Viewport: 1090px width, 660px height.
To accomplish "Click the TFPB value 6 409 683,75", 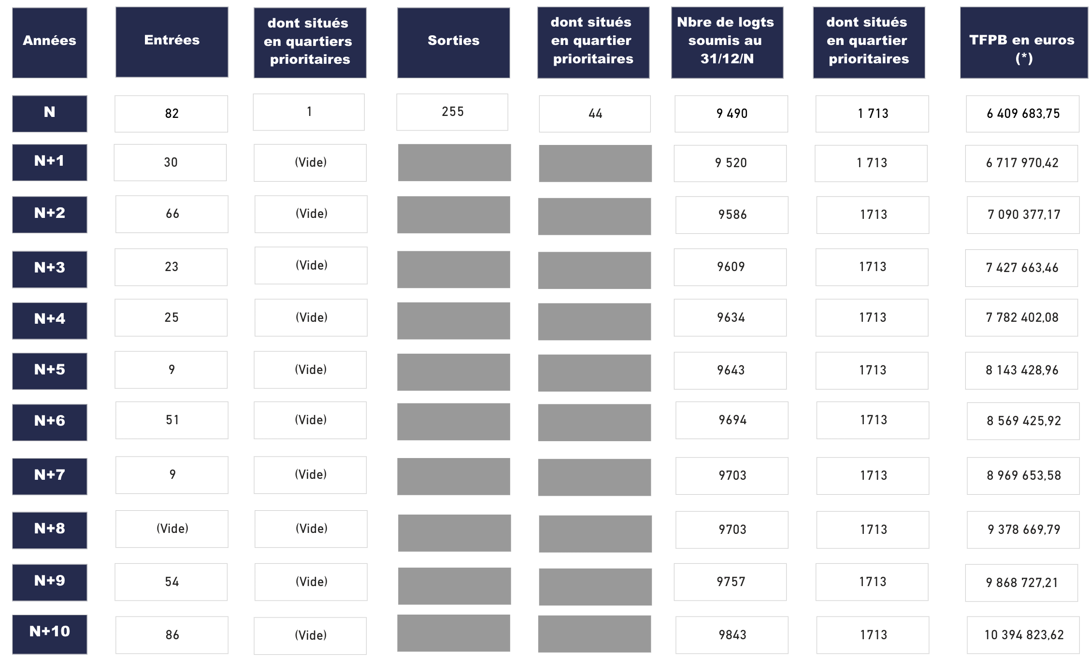I will 1022,114.
